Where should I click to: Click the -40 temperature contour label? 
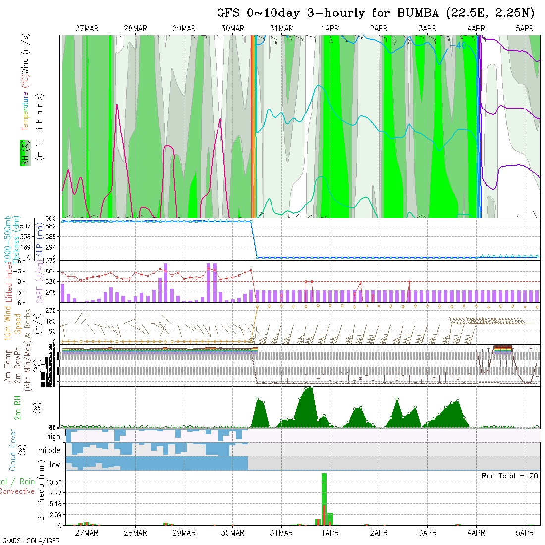pos(457,46)
